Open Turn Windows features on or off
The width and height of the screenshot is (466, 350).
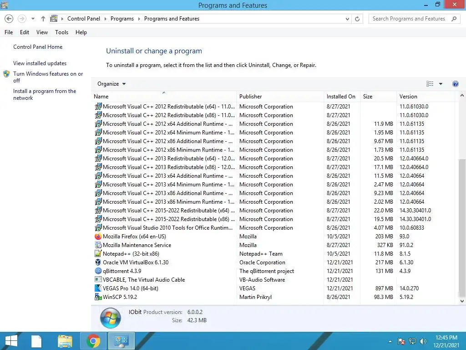[48, 77]
